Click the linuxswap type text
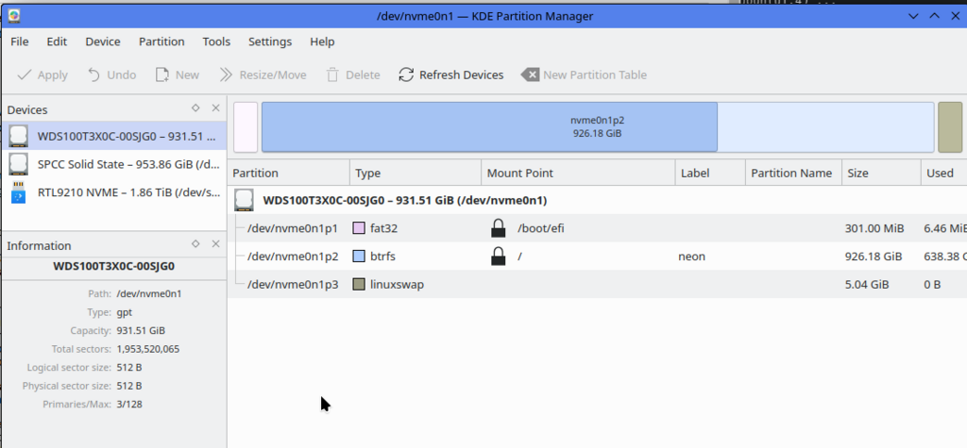967x448 pixels. [398, 285]
